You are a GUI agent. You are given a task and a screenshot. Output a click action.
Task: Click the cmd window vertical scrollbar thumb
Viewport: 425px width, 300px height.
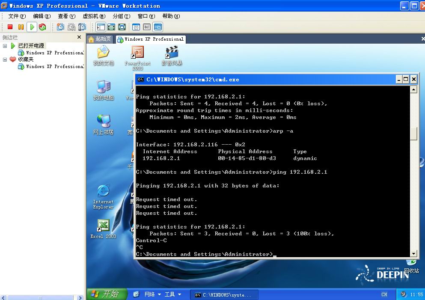coord(413,134)
